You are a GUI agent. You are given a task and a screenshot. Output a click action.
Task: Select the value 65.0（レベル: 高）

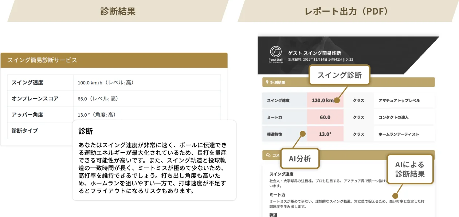(x=98, y=99)
